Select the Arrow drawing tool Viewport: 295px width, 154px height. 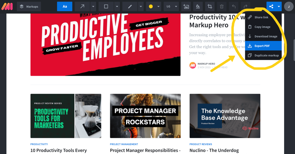82,6
